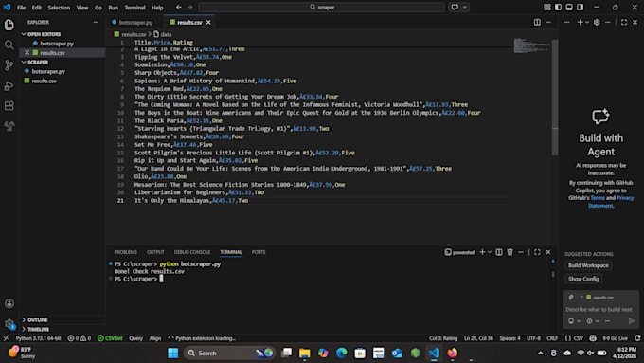Open the Search view in activity bar
The image size is (644, 363).
pos(9,45)
